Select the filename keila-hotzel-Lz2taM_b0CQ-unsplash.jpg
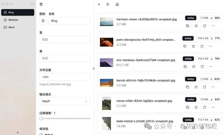224x135 pixels. (x=145, y=121)
